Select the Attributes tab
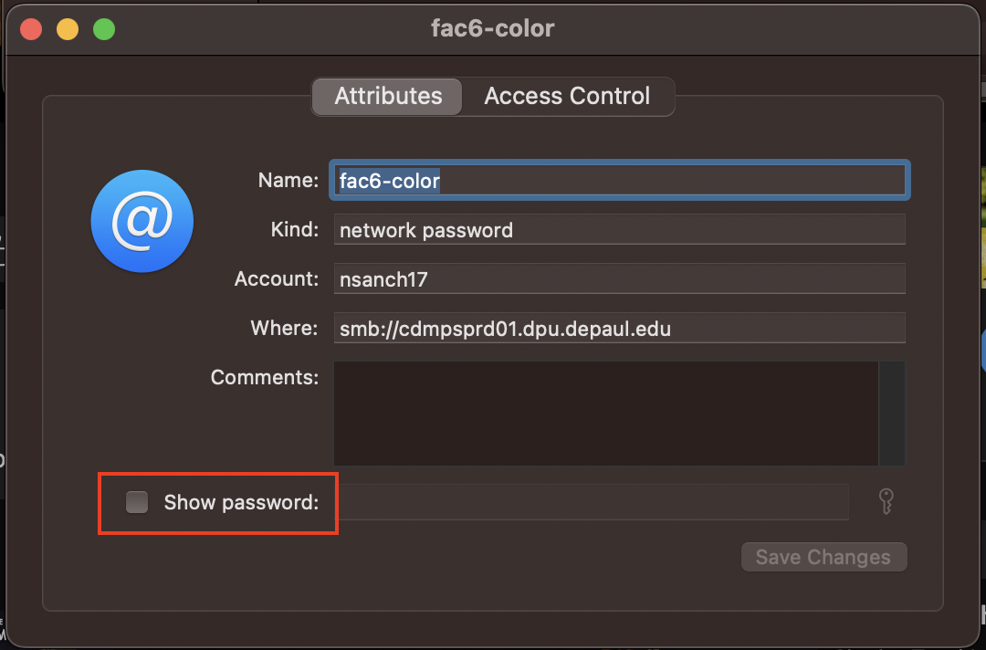Viewport: 986px width, 650px height. (388, 96)
